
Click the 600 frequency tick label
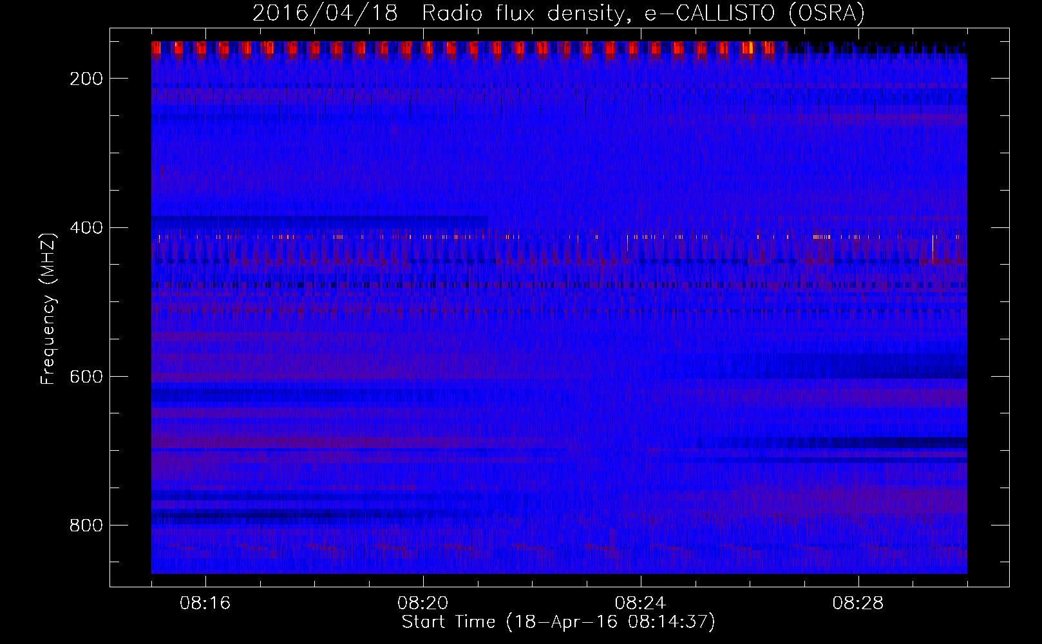point(86,377)
